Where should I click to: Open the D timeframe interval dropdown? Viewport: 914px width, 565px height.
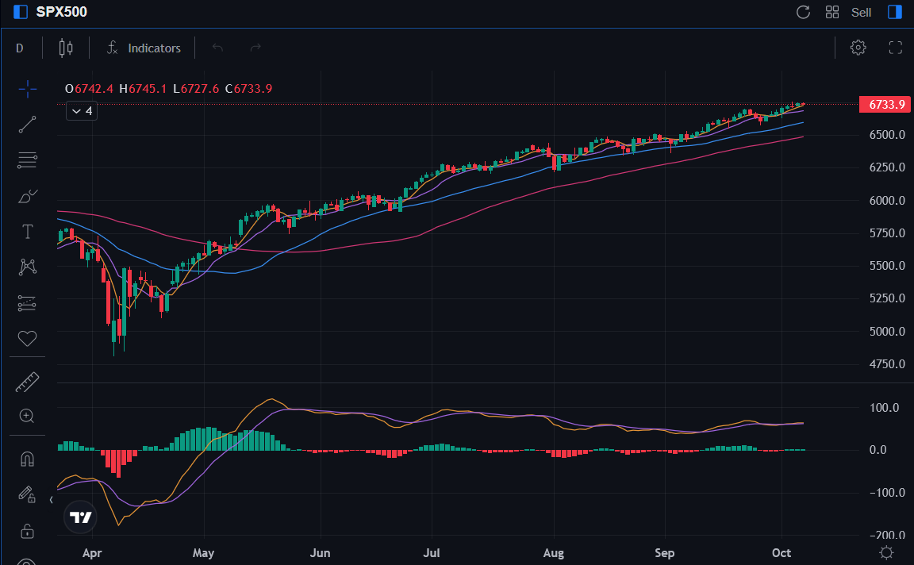pos(20,48)
